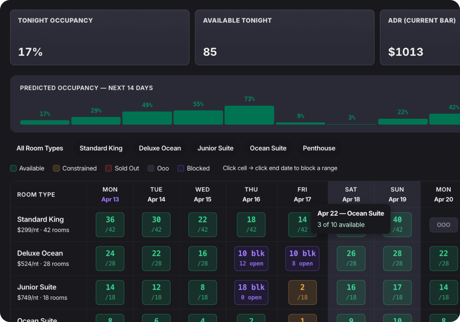The height and width of the screenshot is (322, 460).
Task: Click the Ooo legend swatch
Action: pyautogui.click(x=151, y=168)
